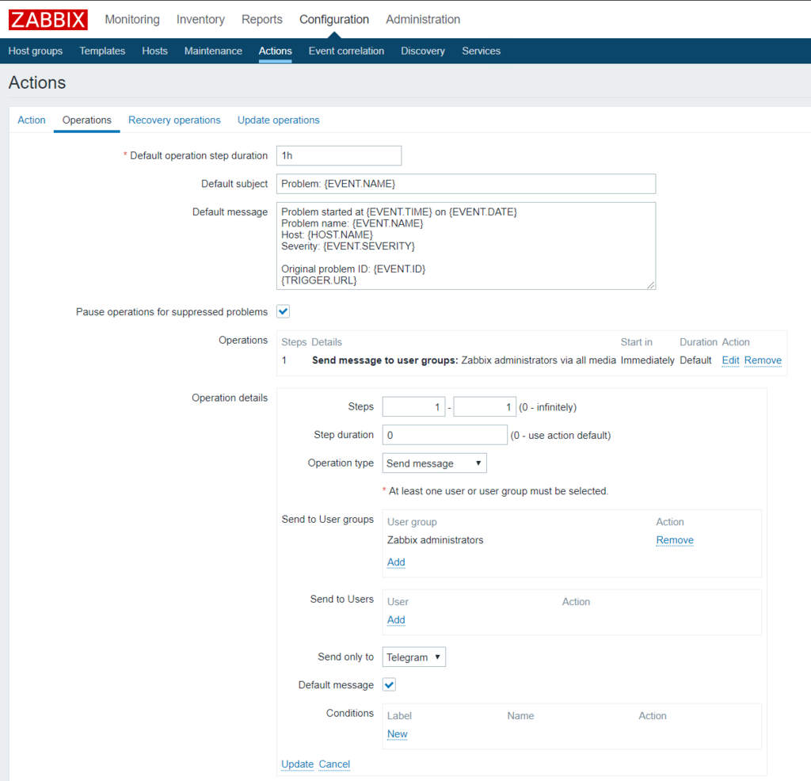Edit the send message operation
The height and width of the screenshot is (781, 811).
[x=730, y=360]
